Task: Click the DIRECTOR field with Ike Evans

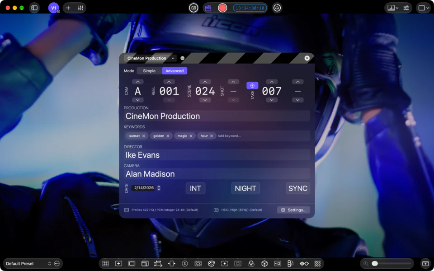Action: click(217, 155)
